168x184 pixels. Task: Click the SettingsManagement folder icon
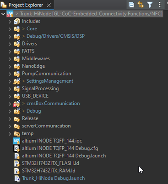(16, 81)
